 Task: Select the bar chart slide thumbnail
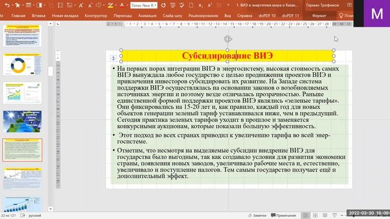(23, 93)
